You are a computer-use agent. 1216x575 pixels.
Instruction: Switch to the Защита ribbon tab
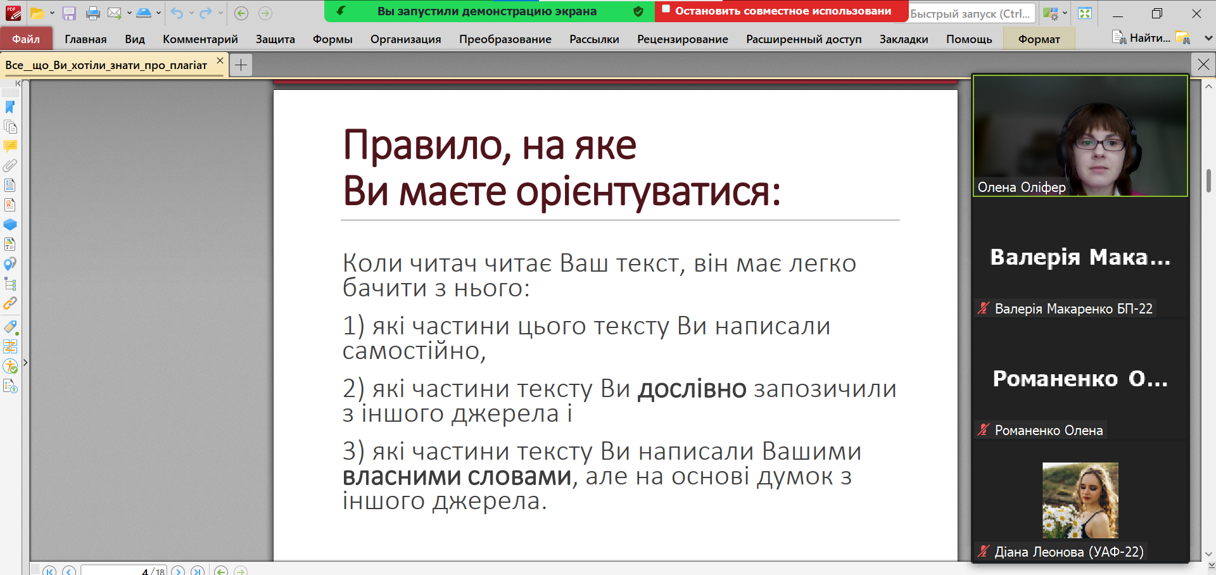tap(275, 39)
